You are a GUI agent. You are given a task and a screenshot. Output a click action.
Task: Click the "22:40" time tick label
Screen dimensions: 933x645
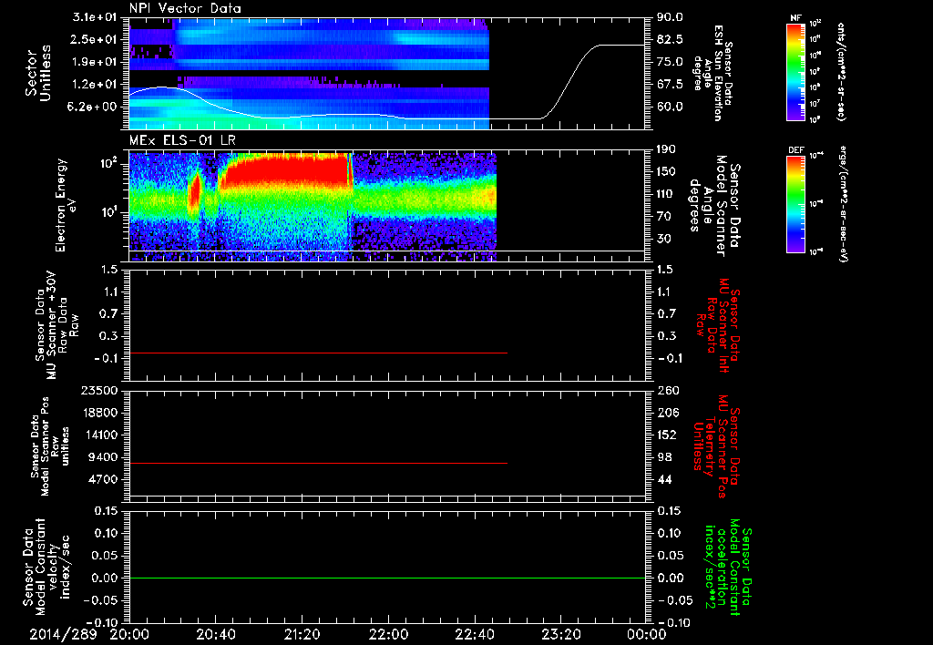pos(474,634)
